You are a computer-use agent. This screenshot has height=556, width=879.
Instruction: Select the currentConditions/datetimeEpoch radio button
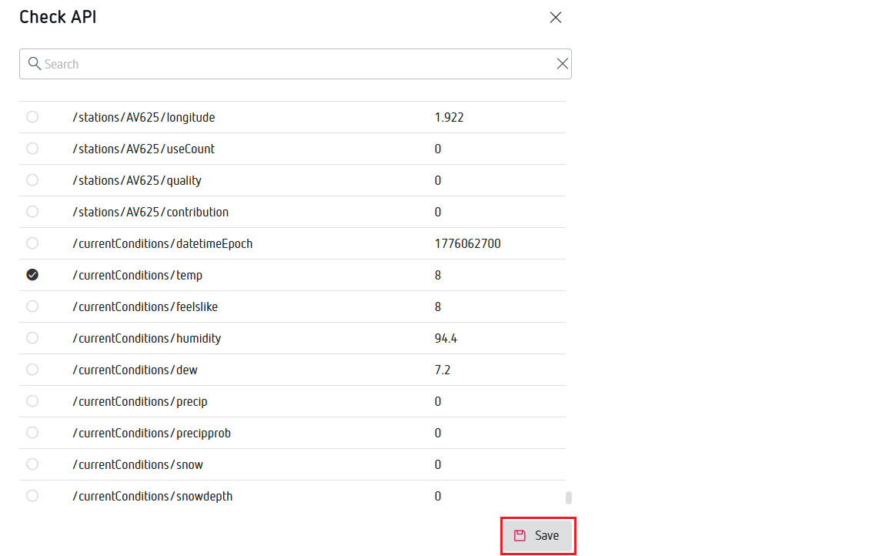[x=32, y=243]
